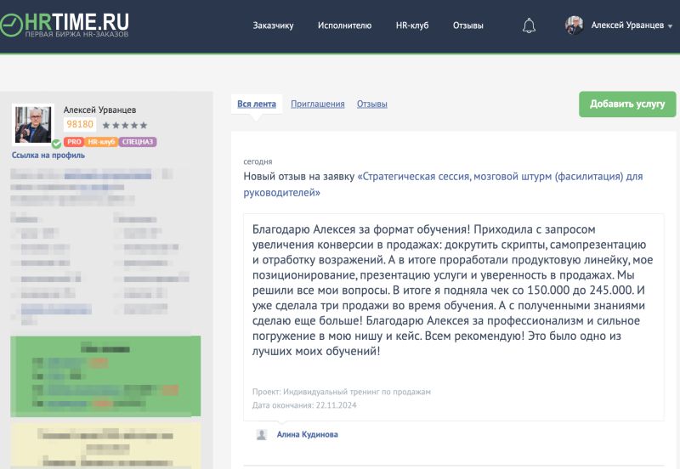This screenshot has width=680, height=469.
Task: Open notifications via the bell icon
Action: 529,25
